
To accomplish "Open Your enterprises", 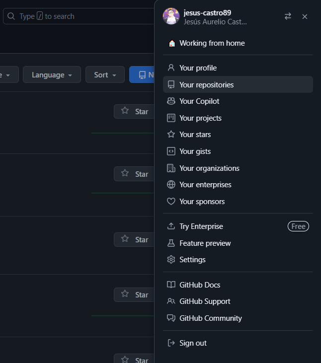I will point(238,185).
